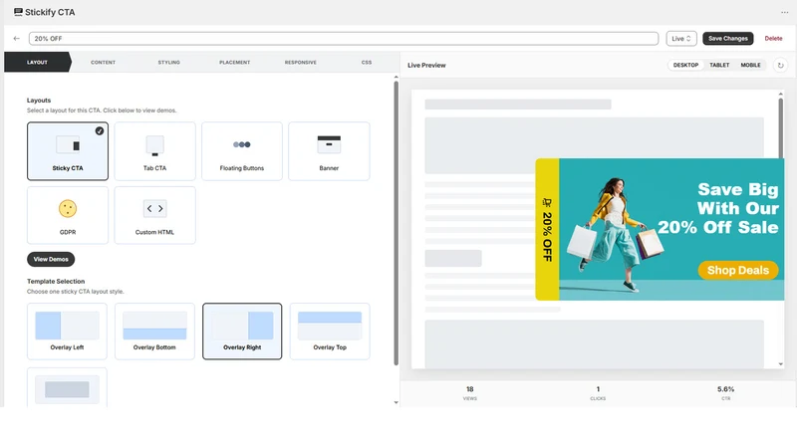Switch to the Content tab

click(104, 62)
